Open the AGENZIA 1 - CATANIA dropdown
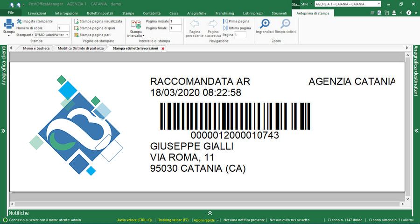 coord(379,4)
